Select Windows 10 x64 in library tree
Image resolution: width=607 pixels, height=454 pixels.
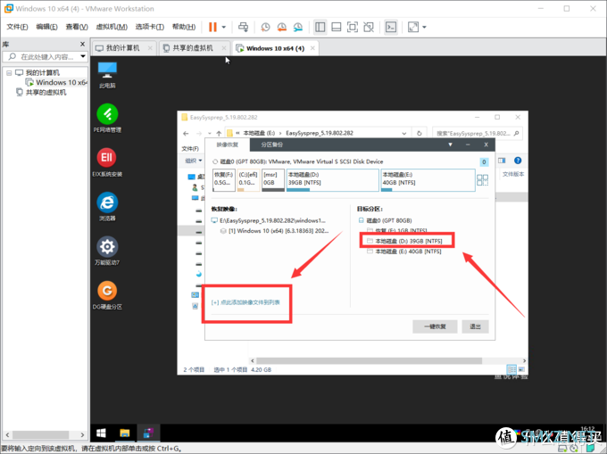[x=56, y=82]
